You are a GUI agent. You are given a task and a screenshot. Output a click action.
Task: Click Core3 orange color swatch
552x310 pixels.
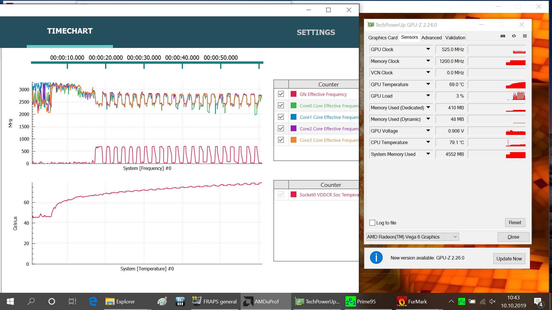294,140
